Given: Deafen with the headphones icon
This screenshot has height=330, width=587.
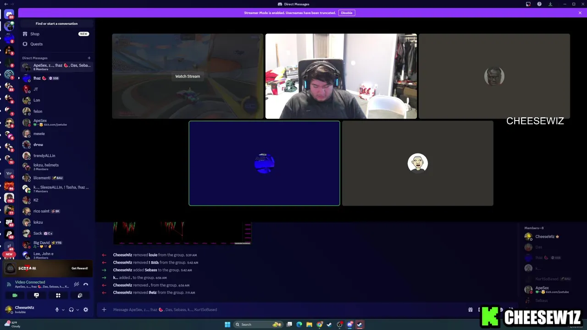Looking at the screenshot, I should (x=71, y=310).
